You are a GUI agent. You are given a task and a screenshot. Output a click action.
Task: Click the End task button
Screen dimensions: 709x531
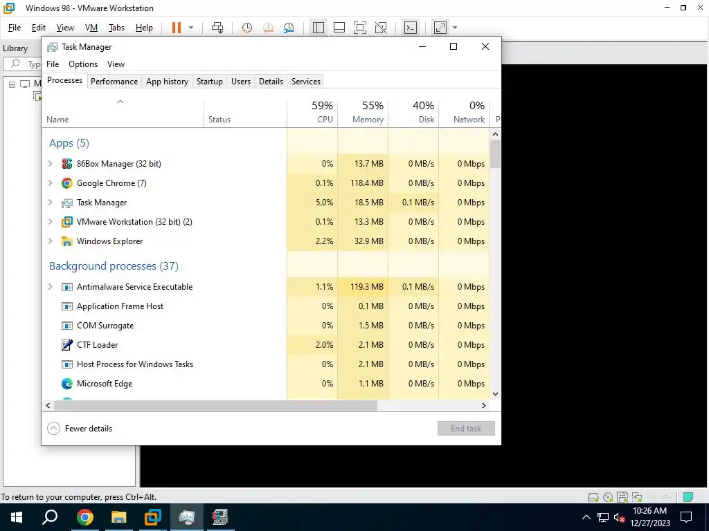tap(466, 429)
